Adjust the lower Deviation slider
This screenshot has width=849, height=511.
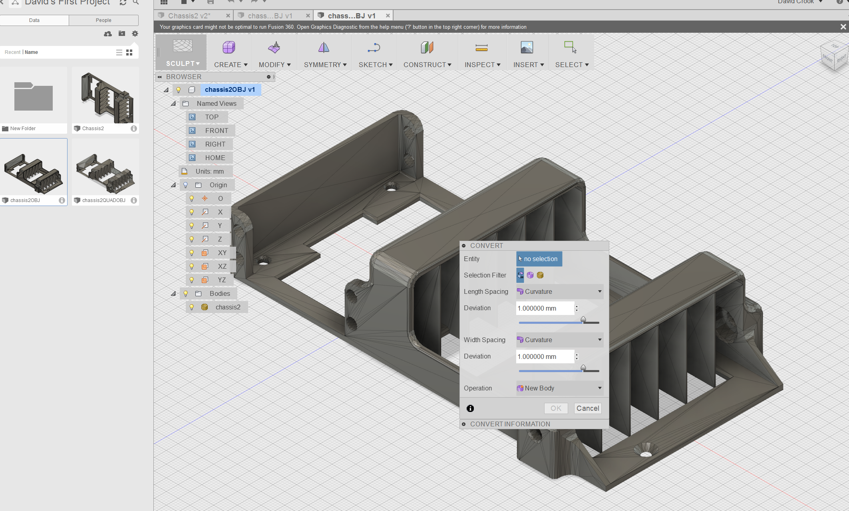583,368
